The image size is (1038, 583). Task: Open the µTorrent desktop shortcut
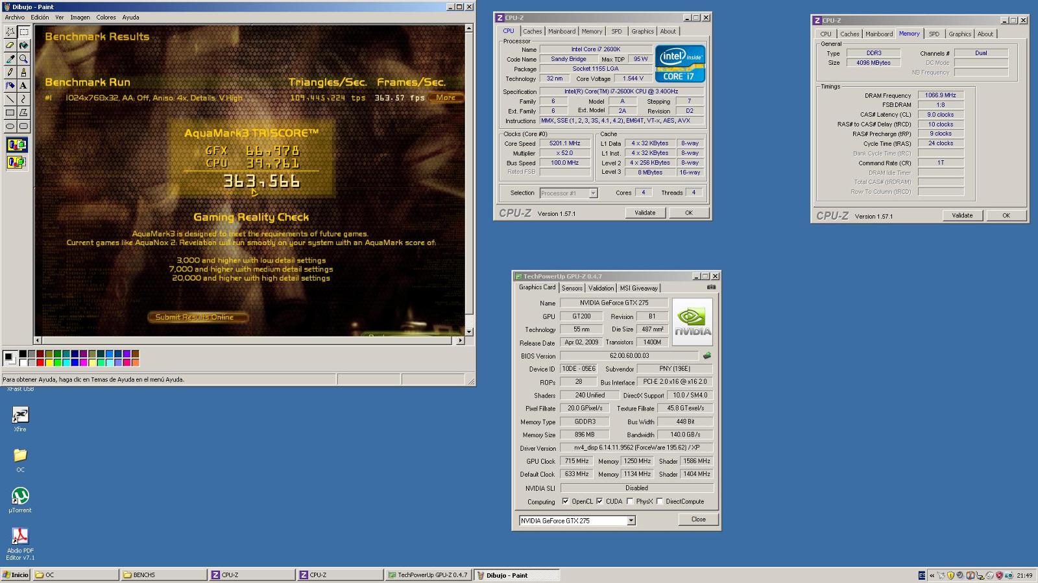coord(20,500)
